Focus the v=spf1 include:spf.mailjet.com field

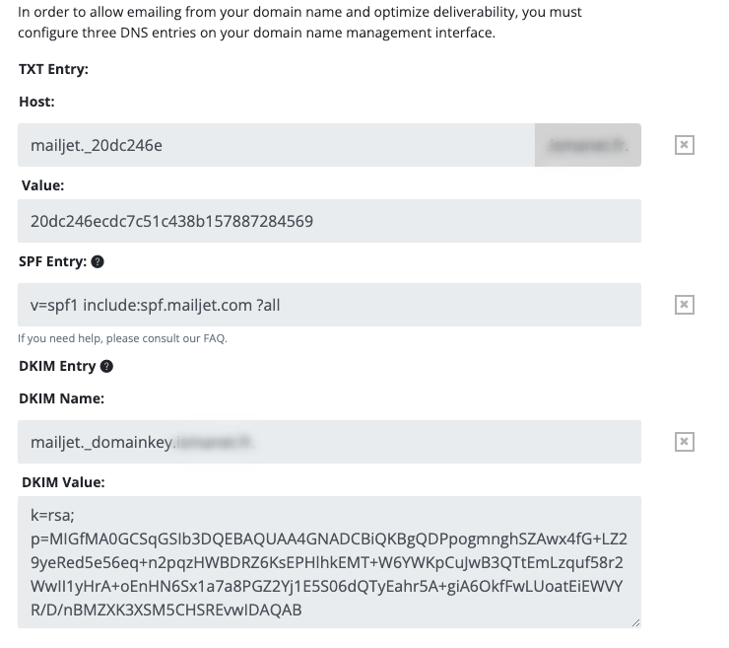[x=329, y=305]
